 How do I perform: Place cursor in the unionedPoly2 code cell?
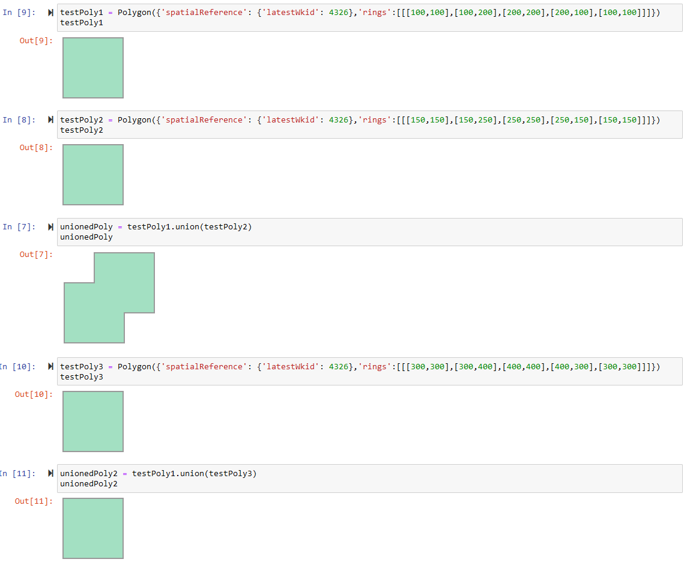click(180, 478)
